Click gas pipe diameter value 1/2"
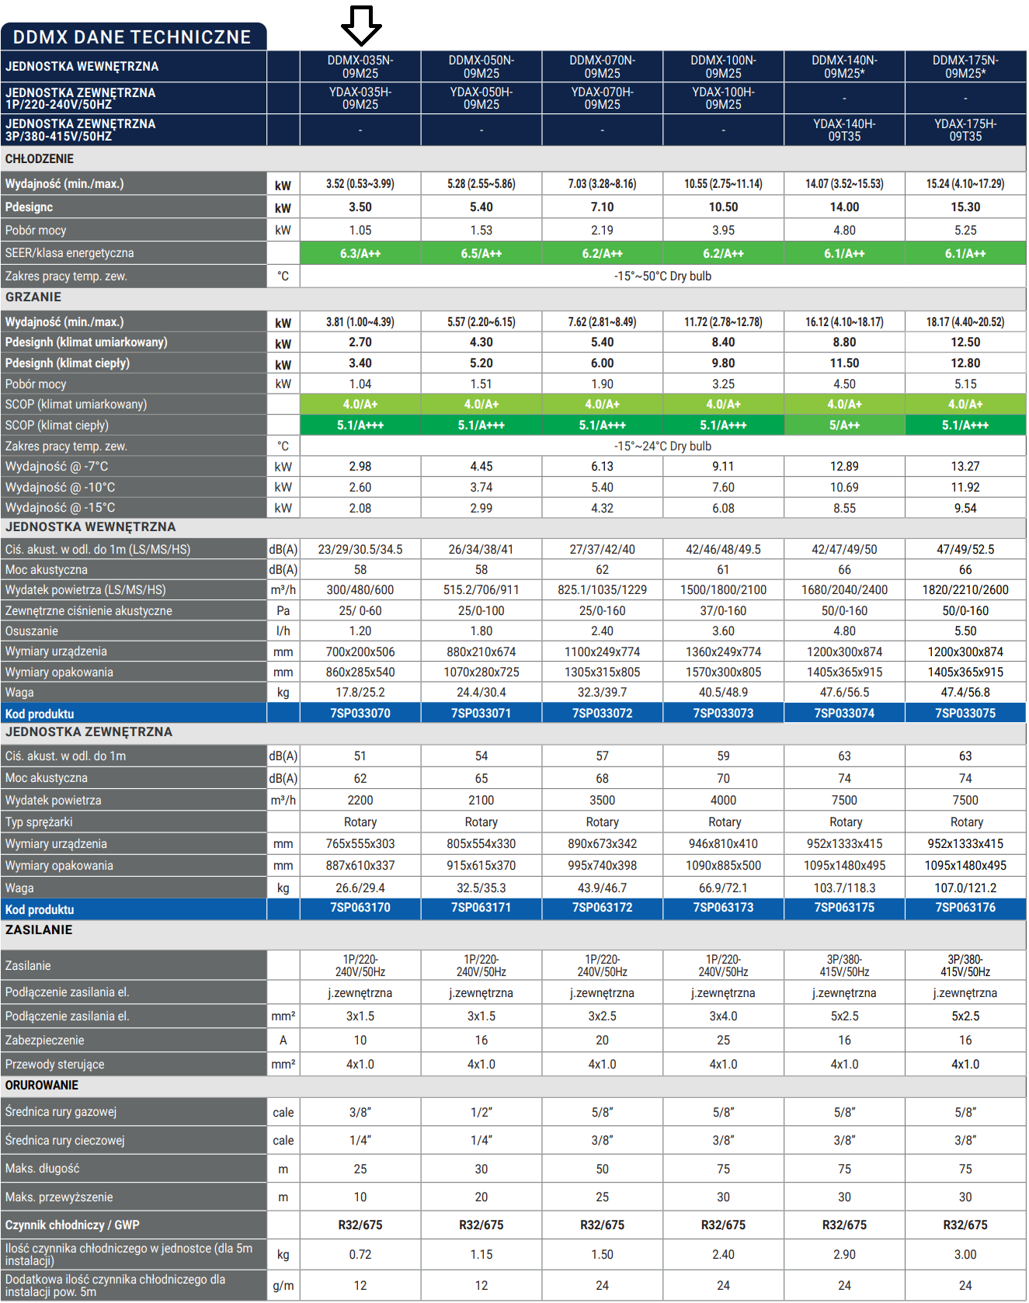Viewport: 1029px width, 1303px height. (x=481, y=1113)
